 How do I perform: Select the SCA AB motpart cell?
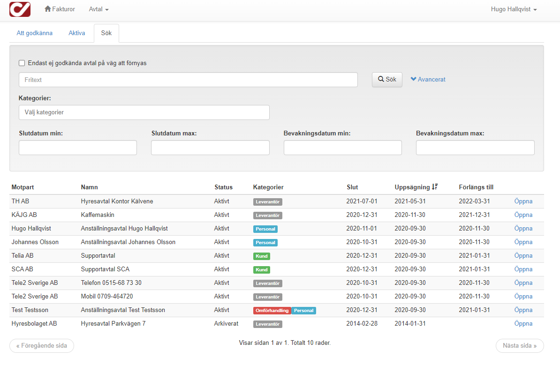[22, 269]
